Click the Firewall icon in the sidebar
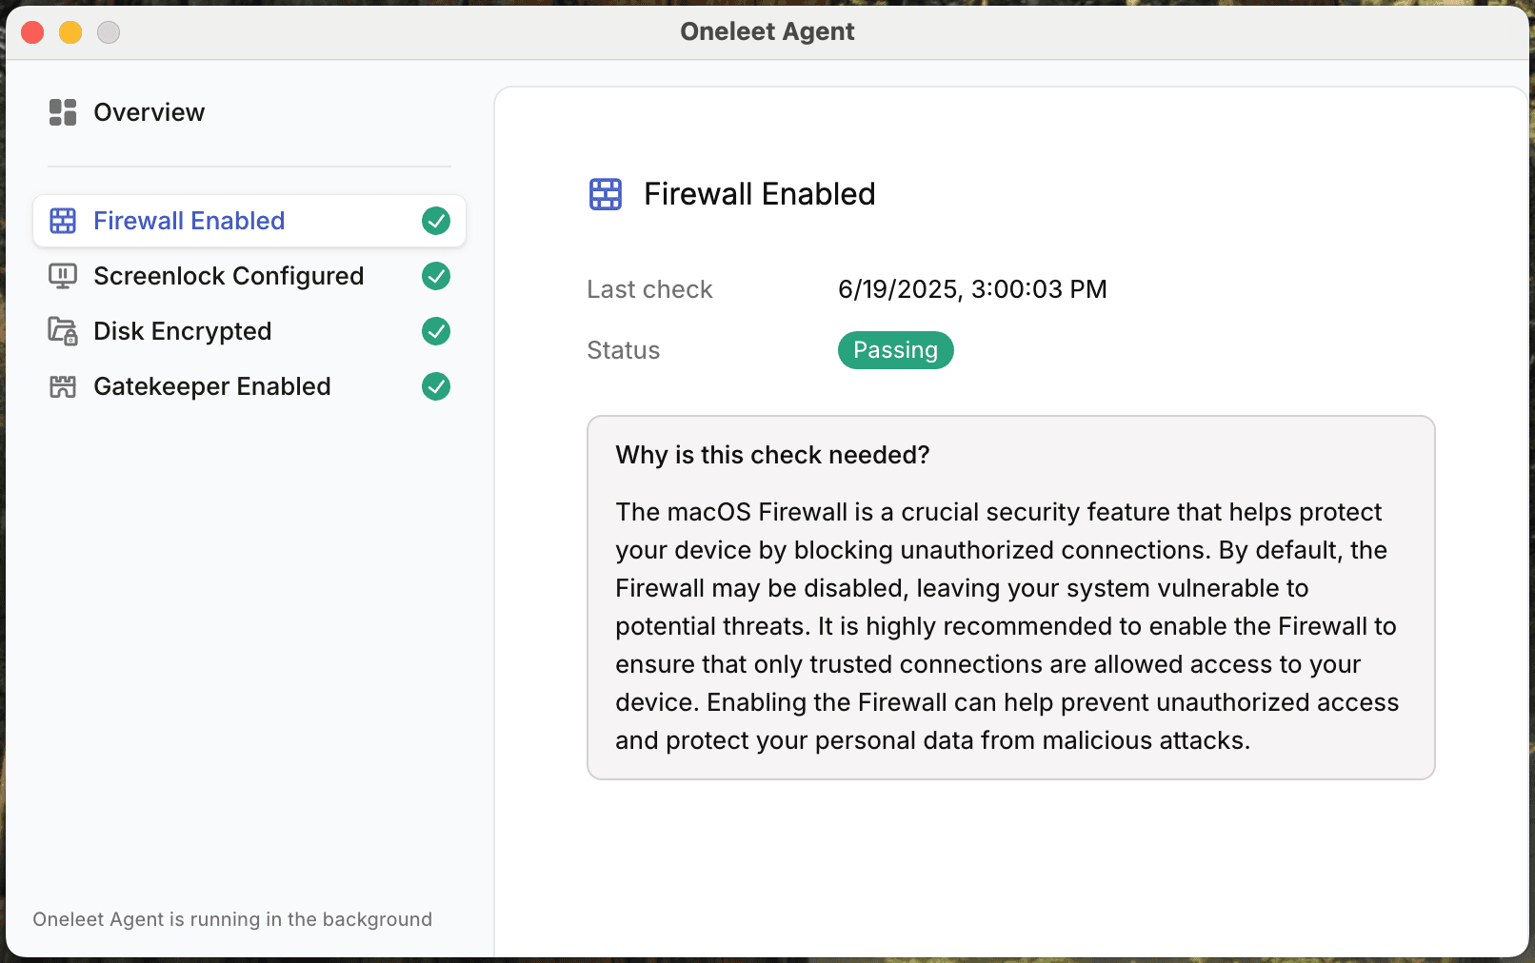 click(x=63, y=221)
